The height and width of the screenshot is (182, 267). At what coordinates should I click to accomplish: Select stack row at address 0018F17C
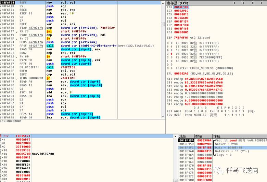tap(223, 176)
